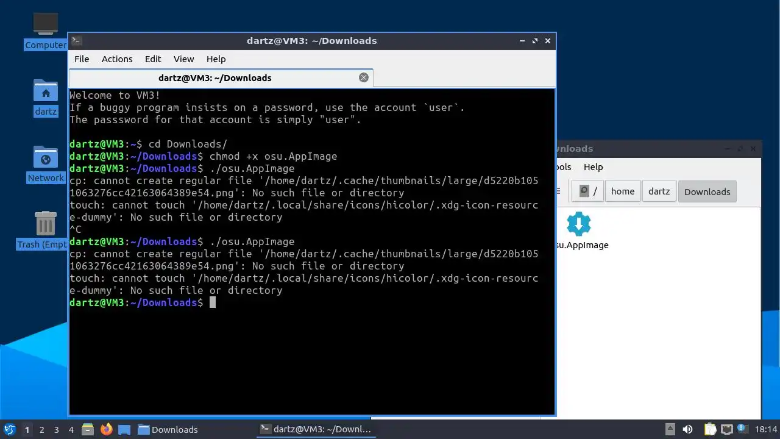780x439 pixels.
Task: Open the network connection tray icon
Action: pos(726,429)
